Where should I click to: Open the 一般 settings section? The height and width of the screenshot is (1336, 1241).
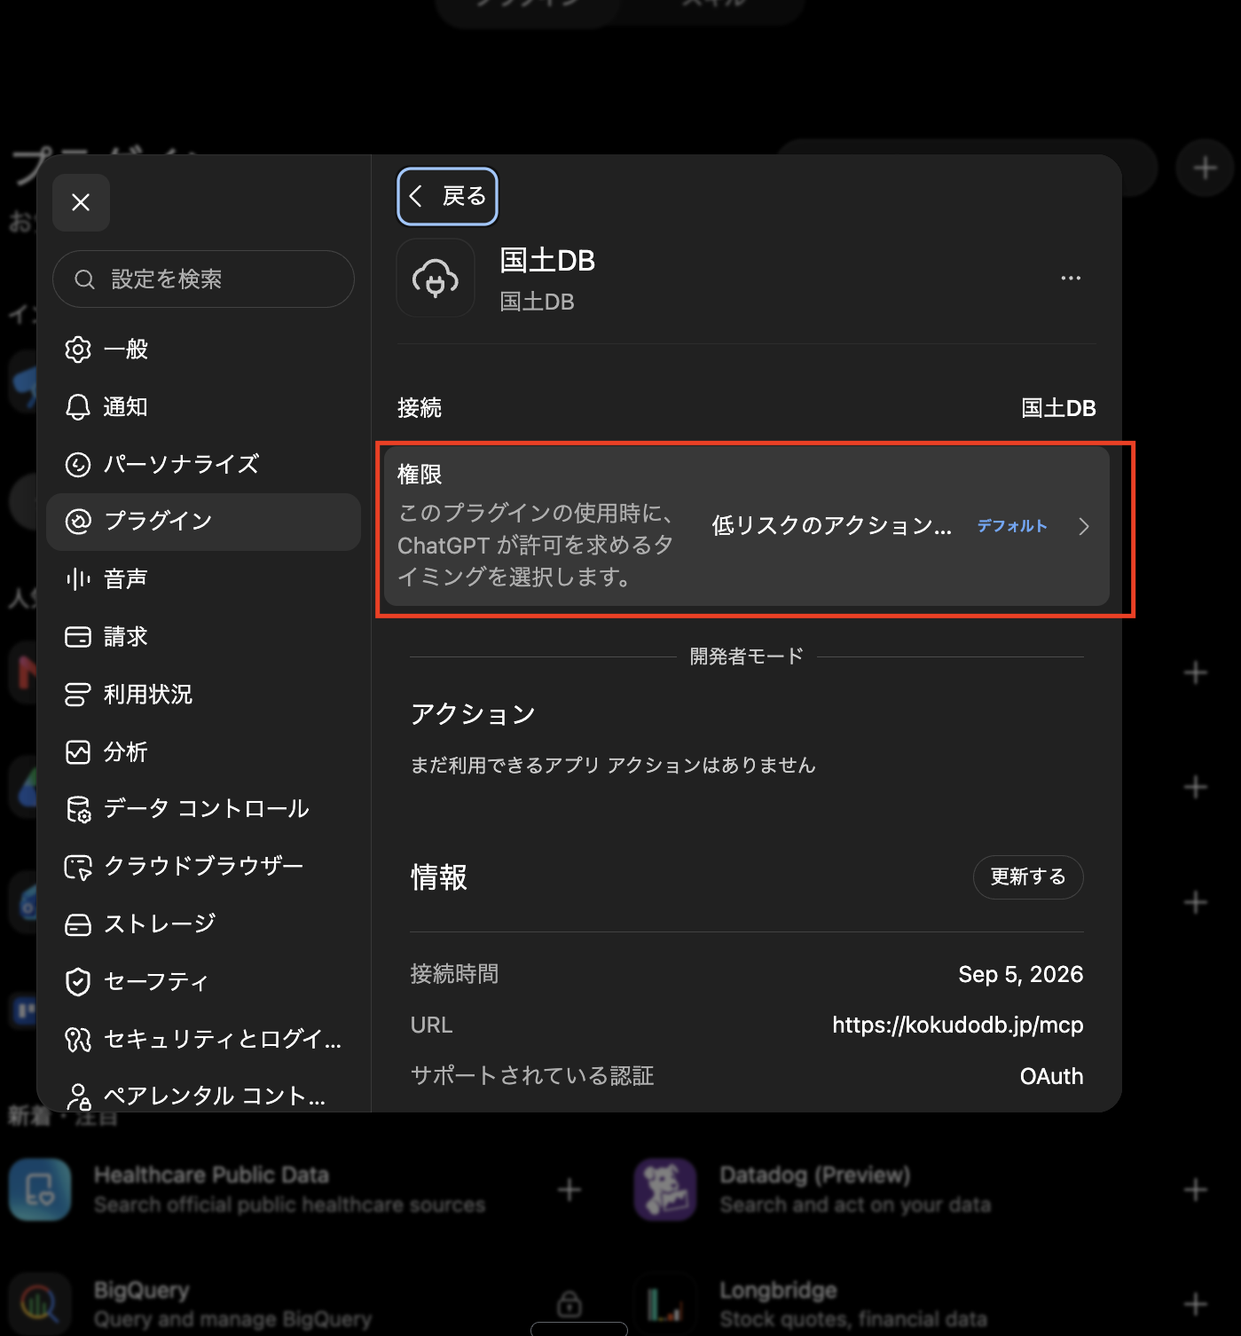coord(203,350)
